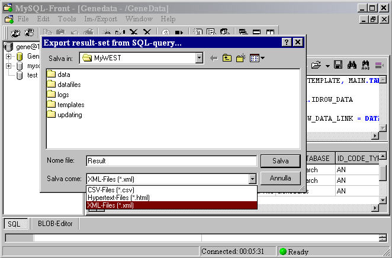392x258 pixels.
Task: Expand the mysql database tree node
Action: click(x=8, y=66)
